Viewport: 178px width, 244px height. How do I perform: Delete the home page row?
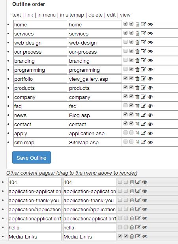(x=137, y=24)
